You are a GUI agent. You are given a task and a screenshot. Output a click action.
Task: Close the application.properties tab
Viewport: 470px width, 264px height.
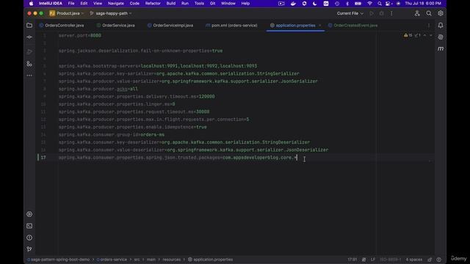pos(320,26)
